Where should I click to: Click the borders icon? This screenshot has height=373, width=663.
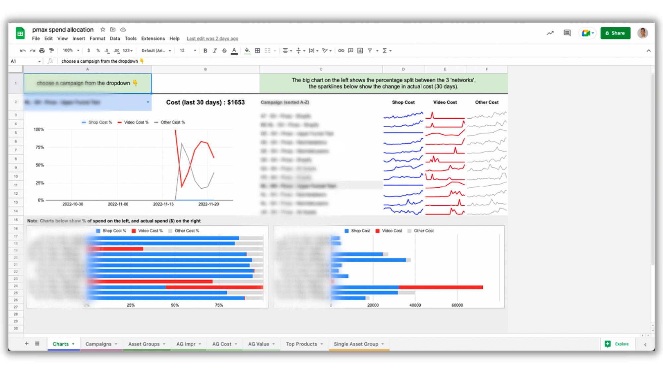(x=257, y=51)
